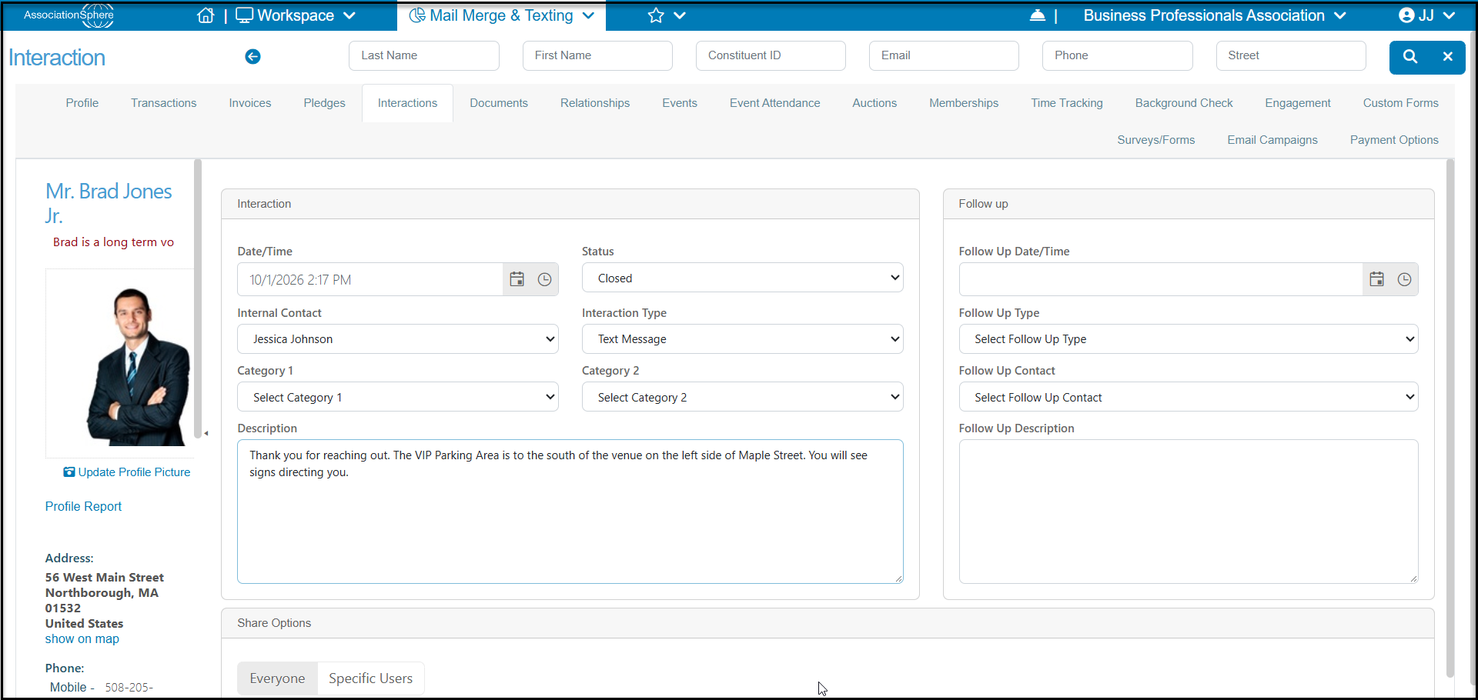Click the search magnifier button
This screenshot has width=1478, height=700.
click(x=1410, y=56)
